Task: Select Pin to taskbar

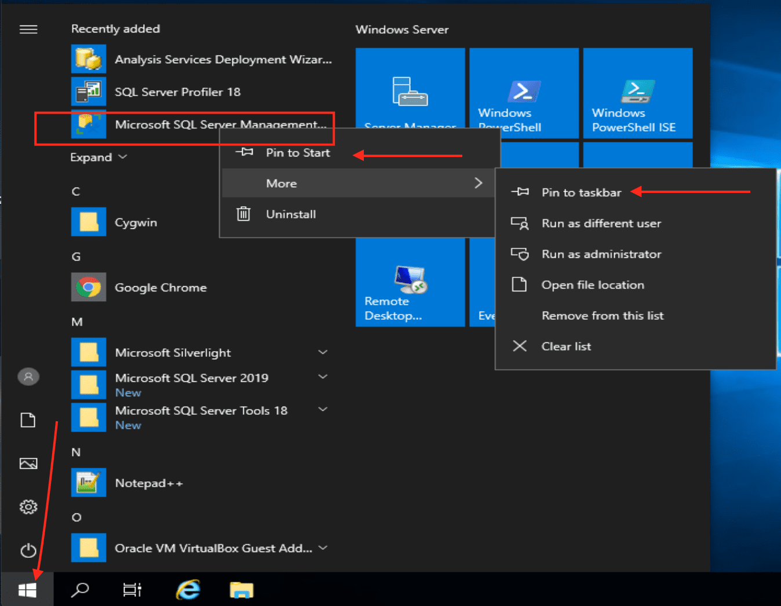Action: click(x=581, y=192)
